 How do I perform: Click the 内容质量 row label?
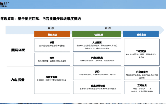[17, 80]
